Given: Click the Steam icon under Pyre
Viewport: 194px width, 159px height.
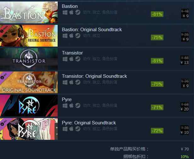Looking at the screenshot, I should click(x=78, y=105).
